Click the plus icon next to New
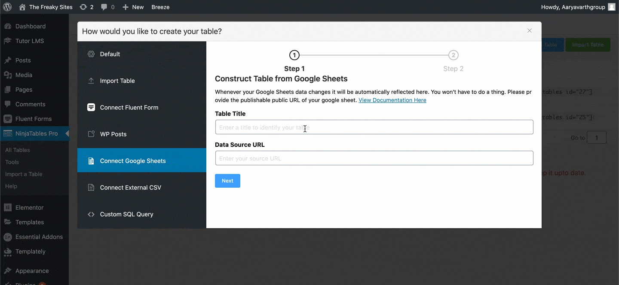 [x=126, y=7]
